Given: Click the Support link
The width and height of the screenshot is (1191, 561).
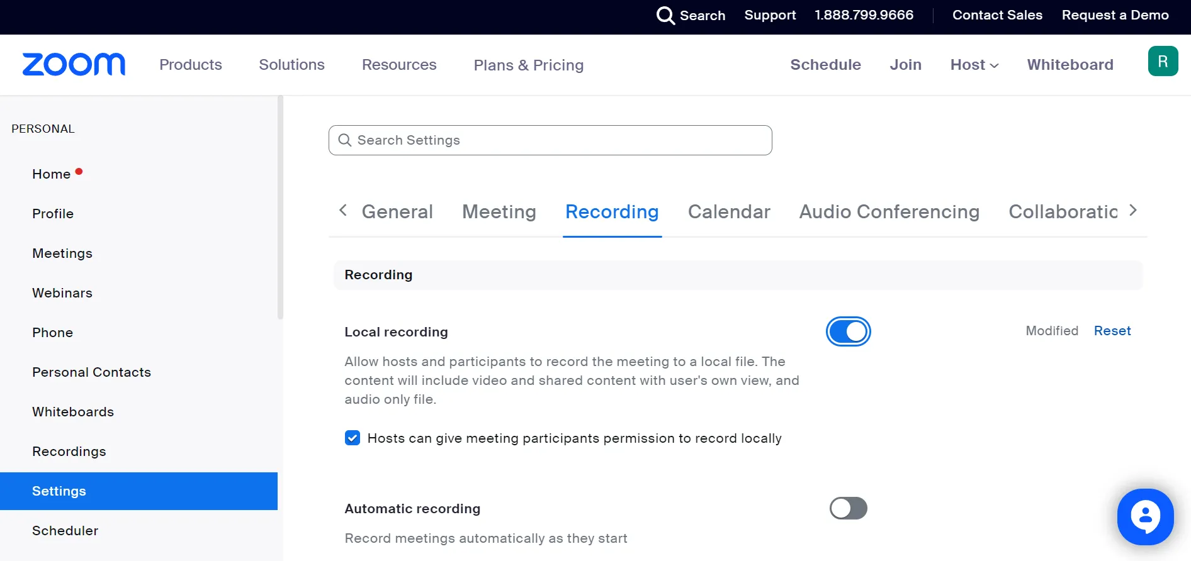Looking at the screenshot, I should (770, 15).
